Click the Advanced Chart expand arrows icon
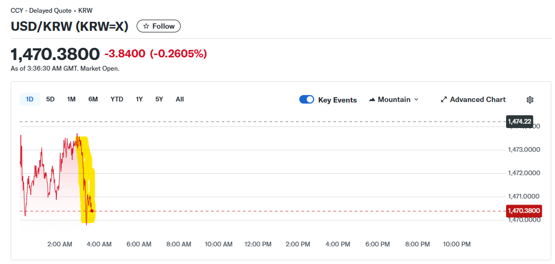555x264 pixels. 444,100
